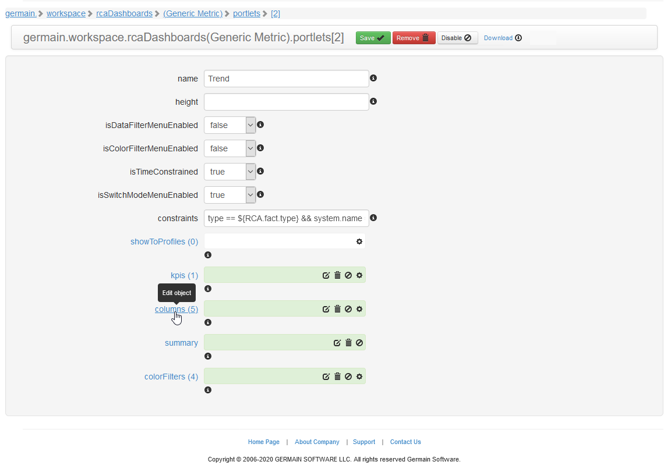Open the Support footer link
The width and height of the screenshot is (671, 465).
coord(364,442)
